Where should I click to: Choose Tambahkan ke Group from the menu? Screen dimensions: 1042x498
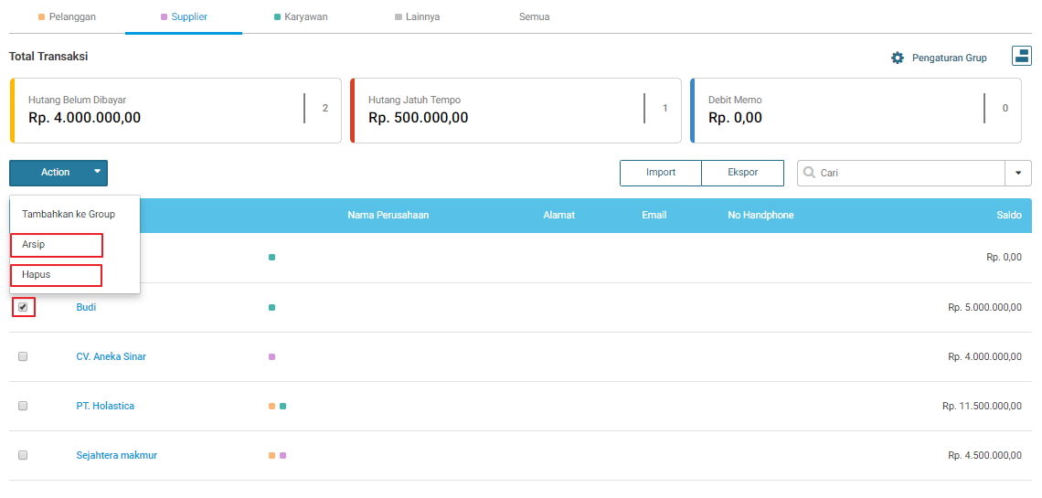[x=69, y=215]
